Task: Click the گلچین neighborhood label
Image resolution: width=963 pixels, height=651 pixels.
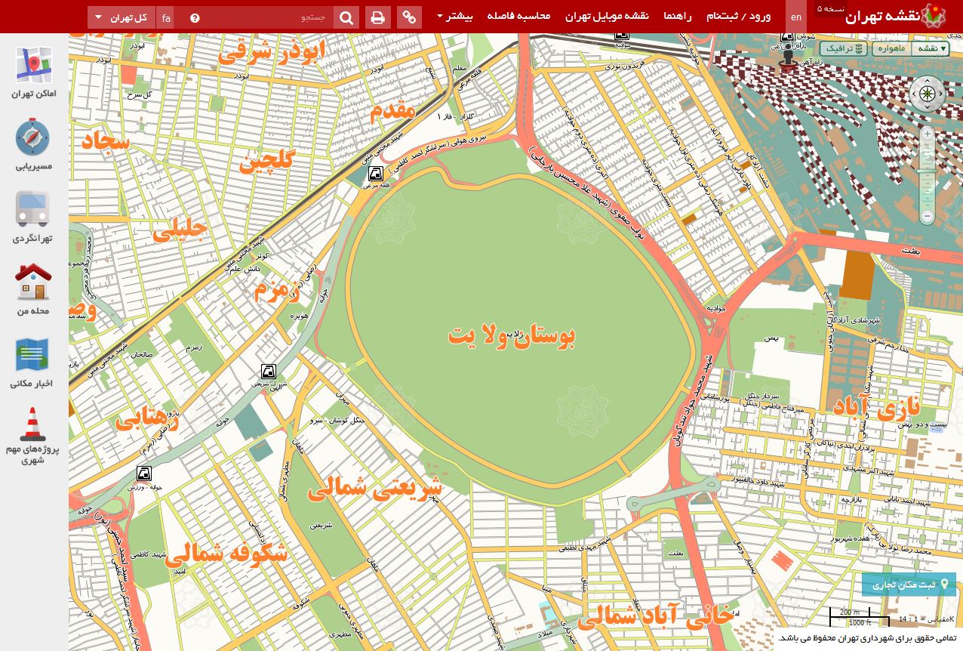Action: pyautogui.click(x=267, y=161)
